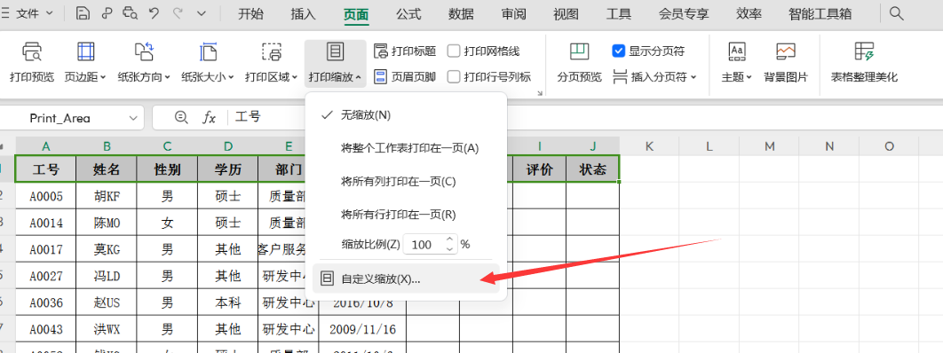943x353 pixels.
Task: Open the Print Area (打印区域) dropdown
Action: pyautogui.click(x=271, y=62)
